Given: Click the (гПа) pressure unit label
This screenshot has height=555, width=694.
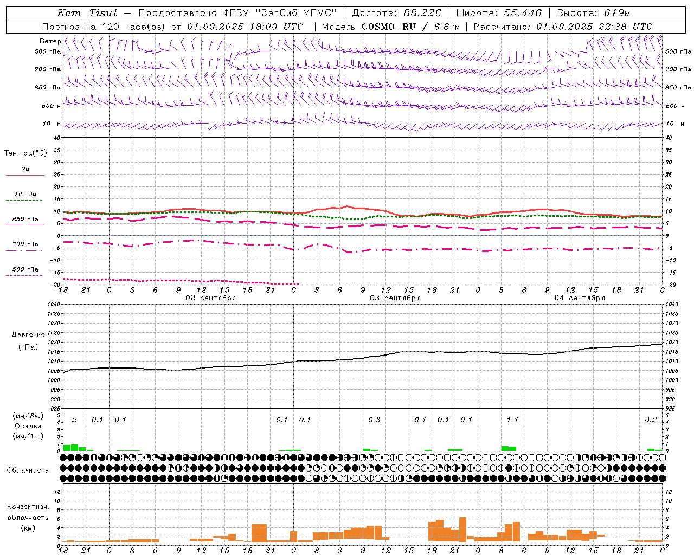Looking at the screenshot, I should pyautogui.click(x=28, y=347).
